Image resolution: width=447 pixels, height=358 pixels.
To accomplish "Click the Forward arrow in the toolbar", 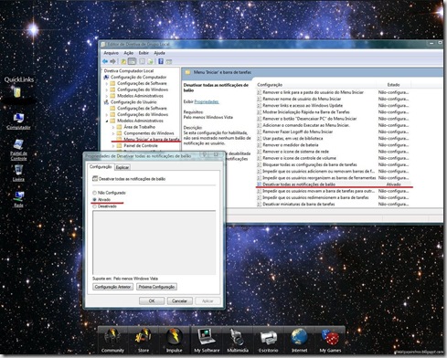I will click(x=112, y=61).
